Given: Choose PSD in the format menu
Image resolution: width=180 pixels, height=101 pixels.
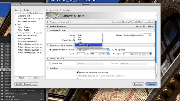Looking at the screenshot, I should pos(88,37).
